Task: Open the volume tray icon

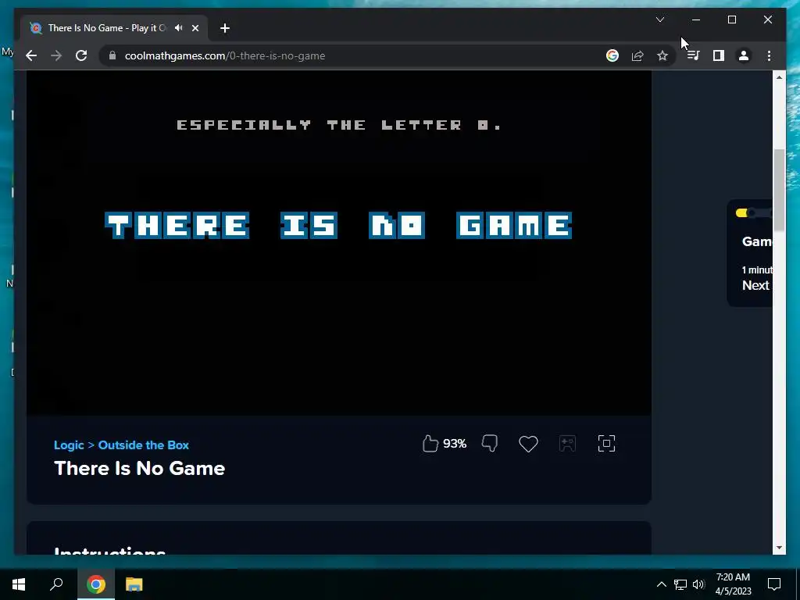Action: tap(698, 584)
